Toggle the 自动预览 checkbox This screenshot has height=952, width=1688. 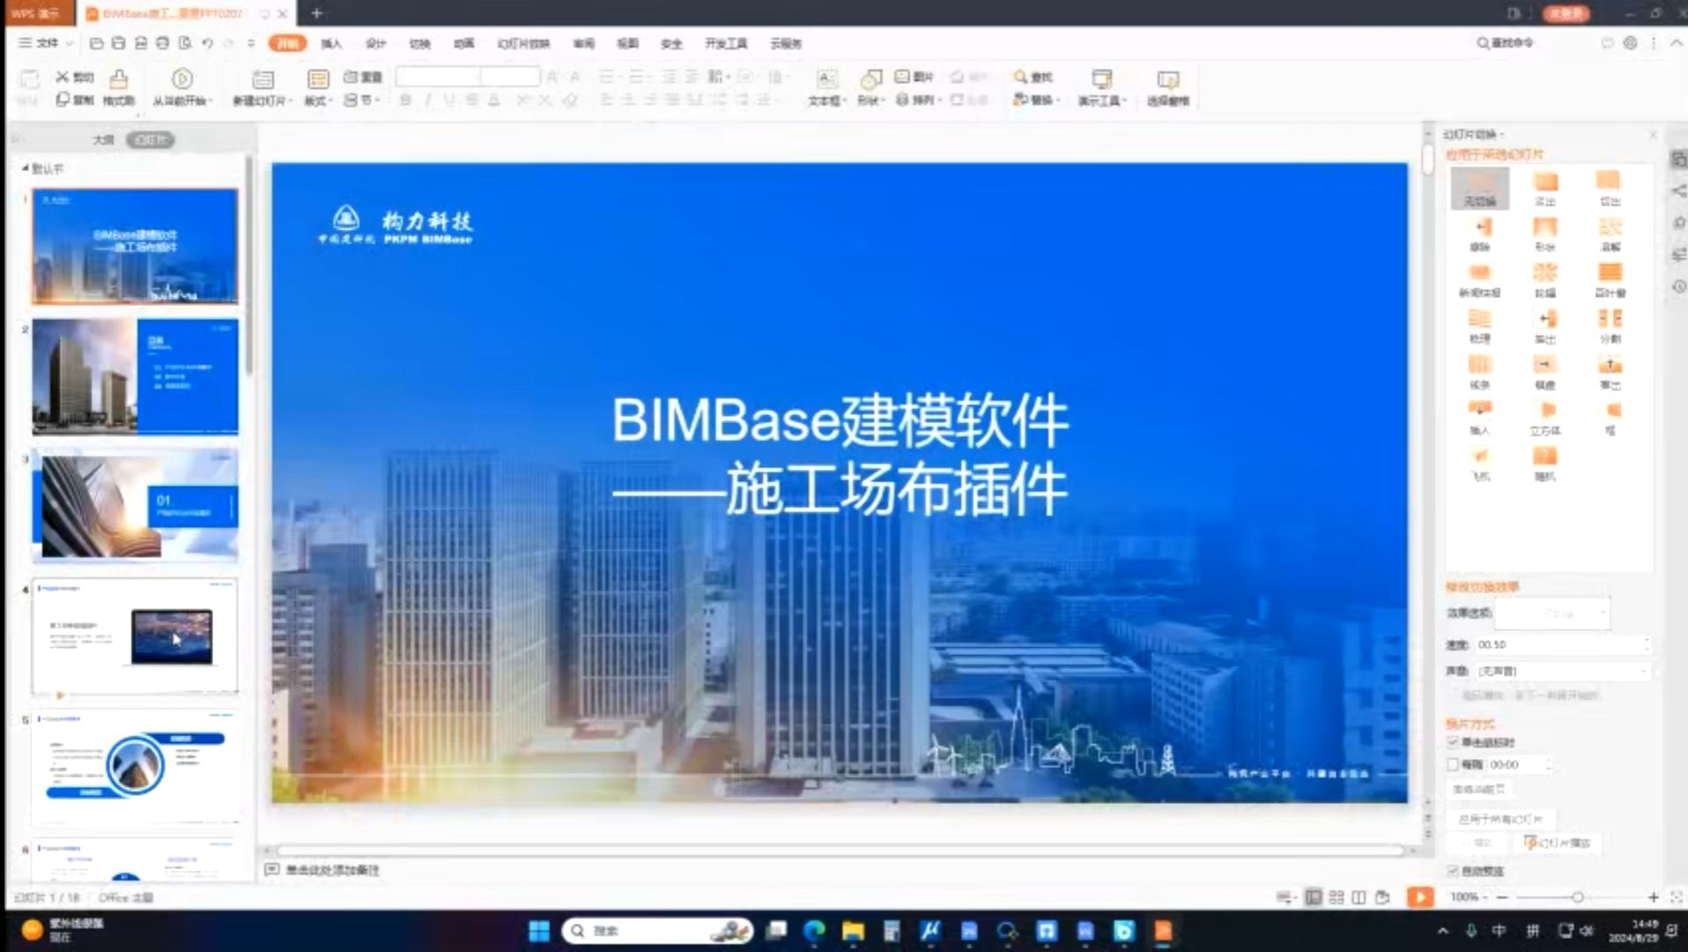tap(1453, 871)
